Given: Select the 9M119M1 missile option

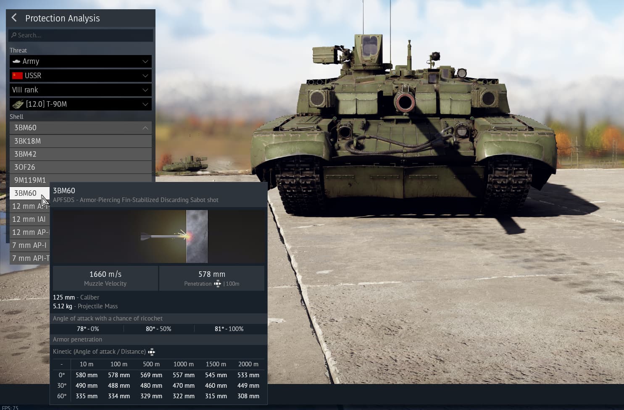Looking at the screenshot, I should [x=81, y=180].
